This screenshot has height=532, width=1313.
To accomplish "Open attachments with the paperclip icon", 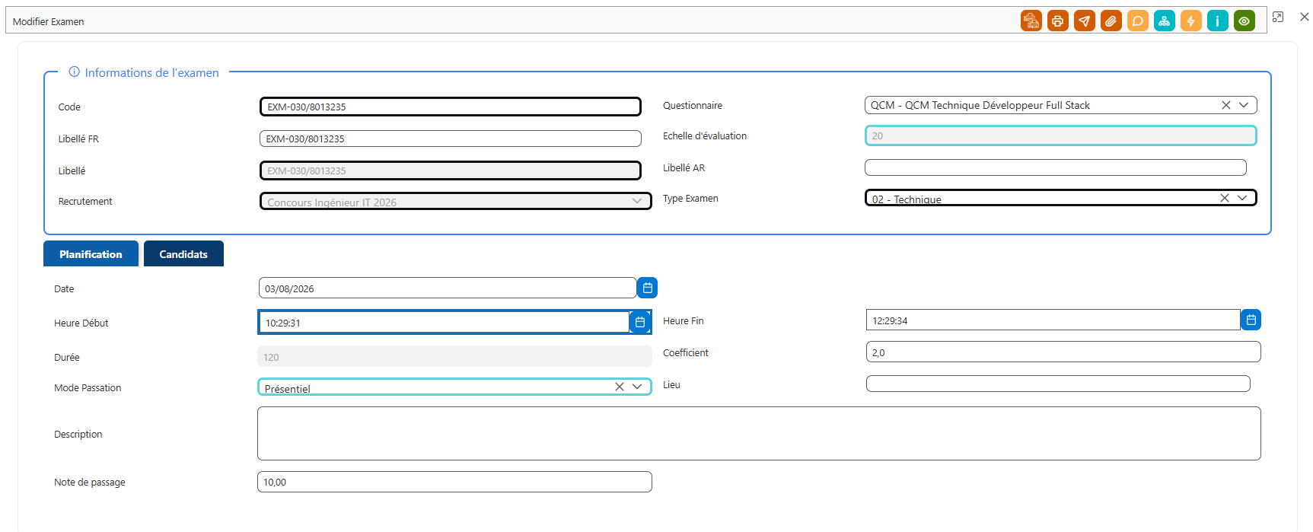I will click(1111, 21).
